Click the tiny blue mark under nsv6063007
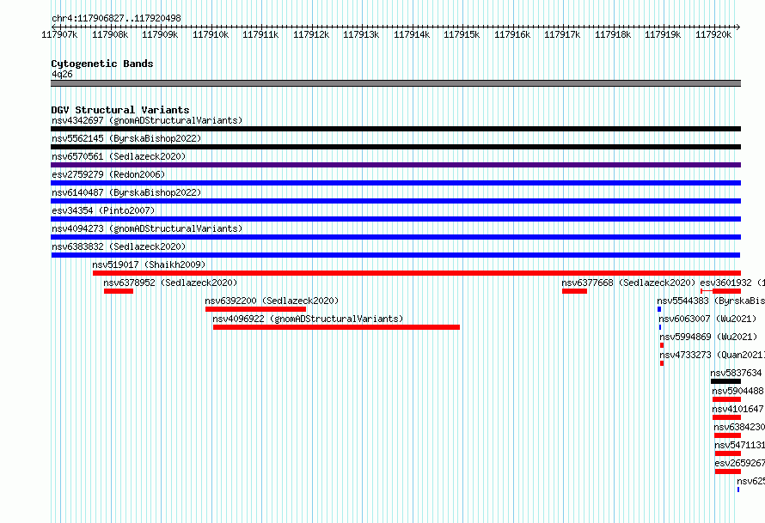This screenshot has height=523, width=765. click(660, 327)
